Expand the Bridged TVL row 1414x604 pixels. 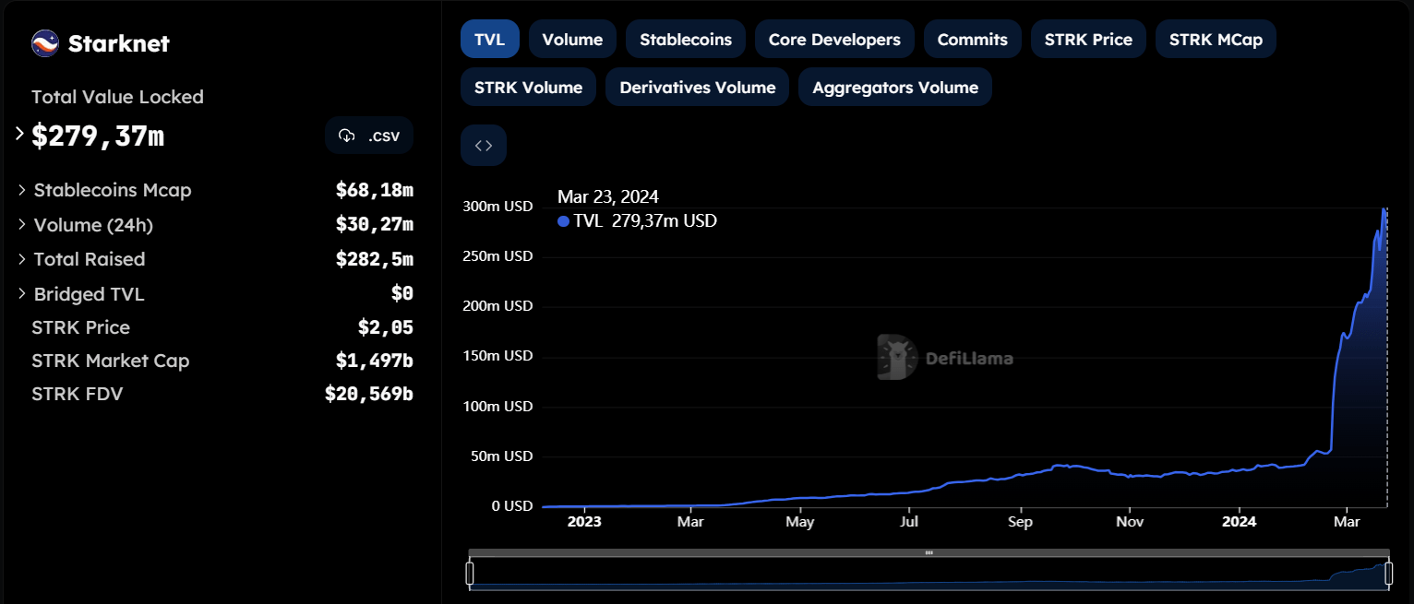22,294
